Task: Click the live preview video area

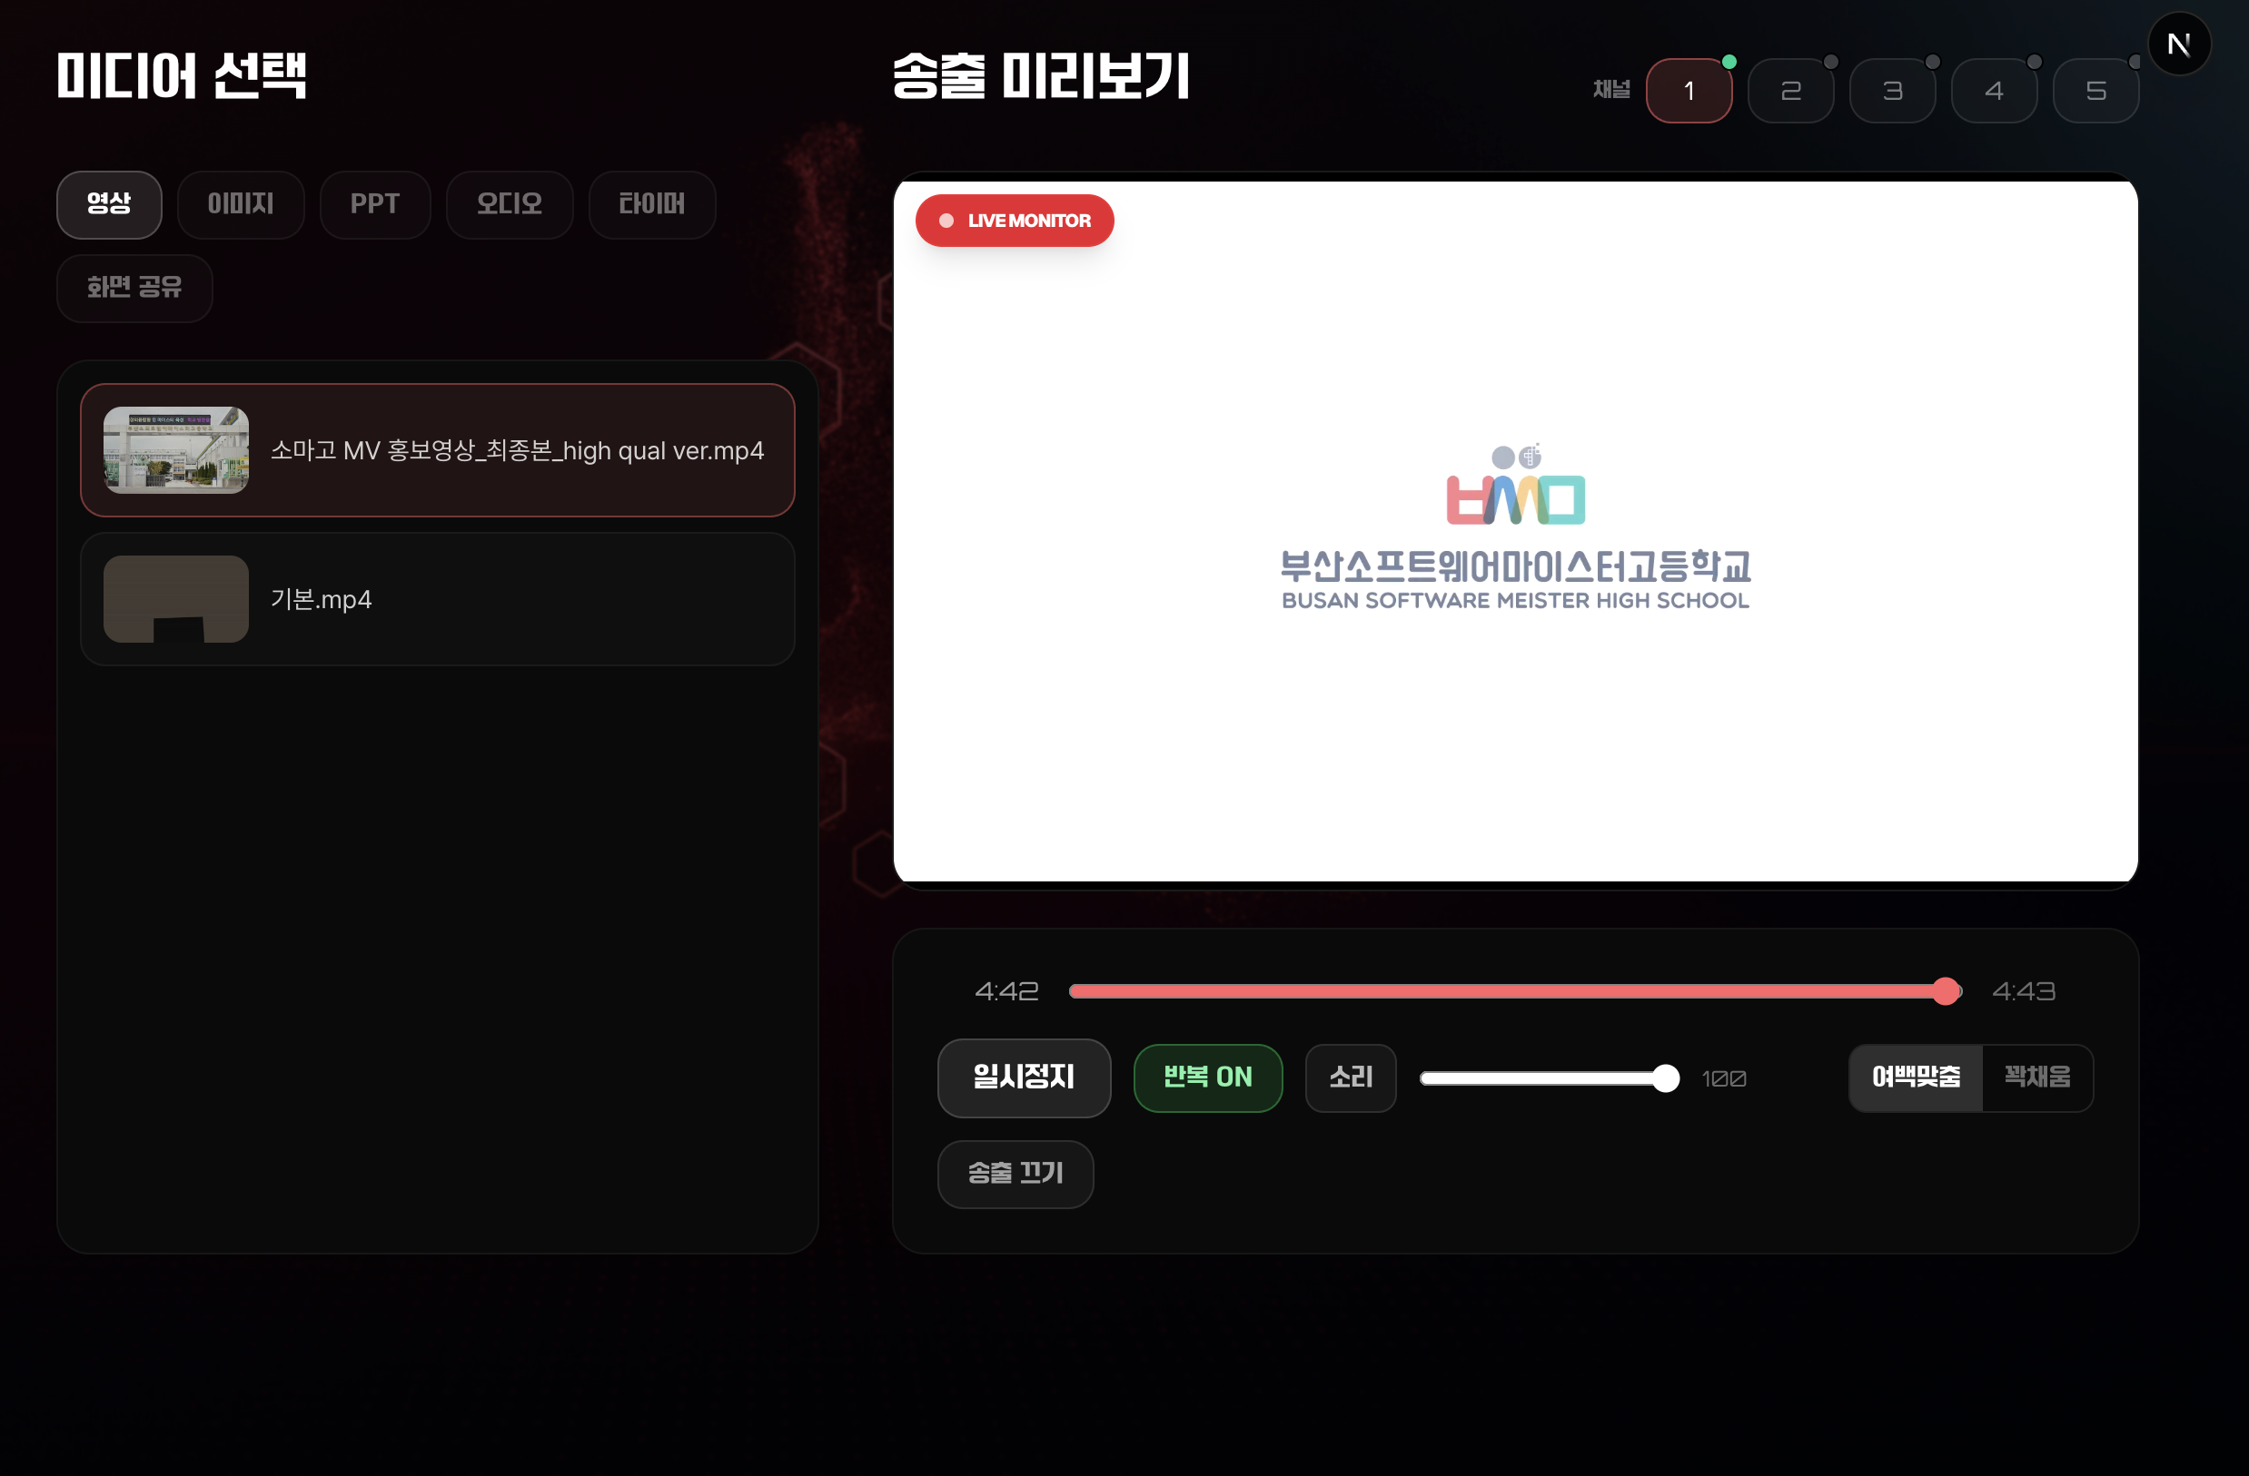Action: [1516, 531]
